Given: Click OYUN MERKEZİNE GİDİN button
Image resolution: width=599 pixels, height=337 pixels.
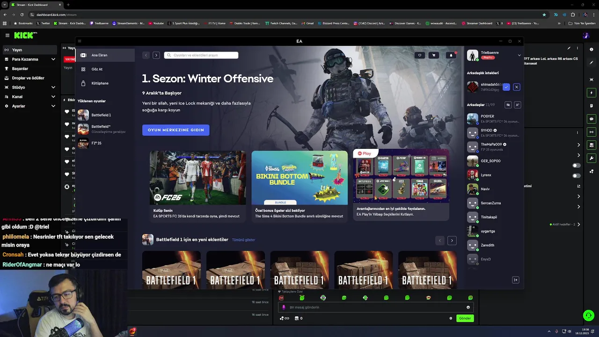Looking at the screenshot, I should click(176, 130).
